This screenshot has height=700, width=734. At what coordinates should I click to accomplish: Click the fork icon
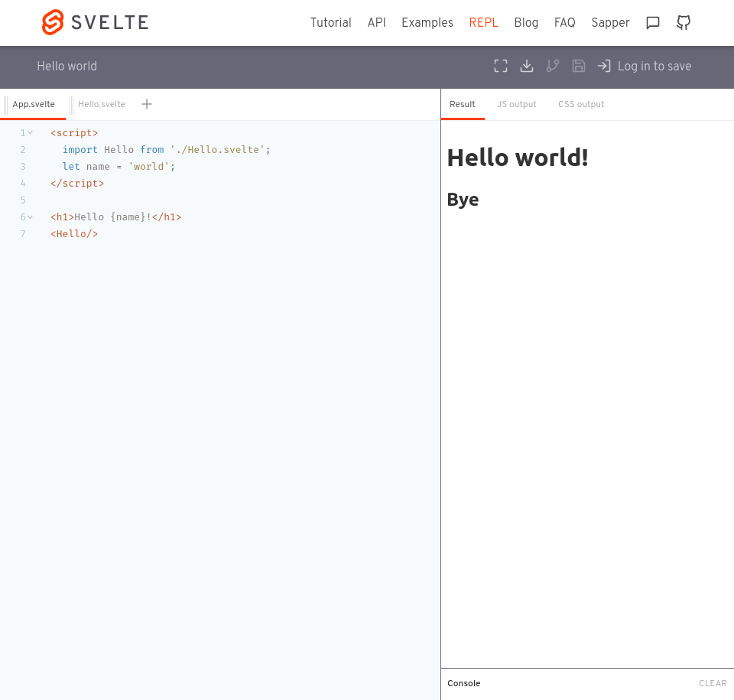[552, 66]
